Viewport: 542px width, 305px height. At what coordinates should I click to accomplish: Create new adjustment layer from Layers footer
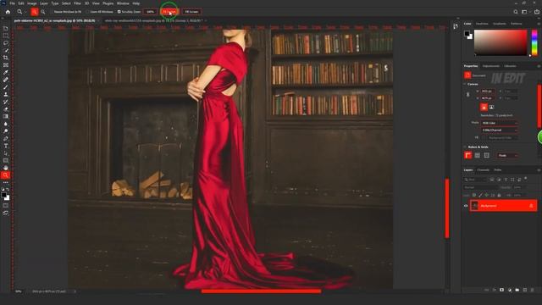coord(510,290)
